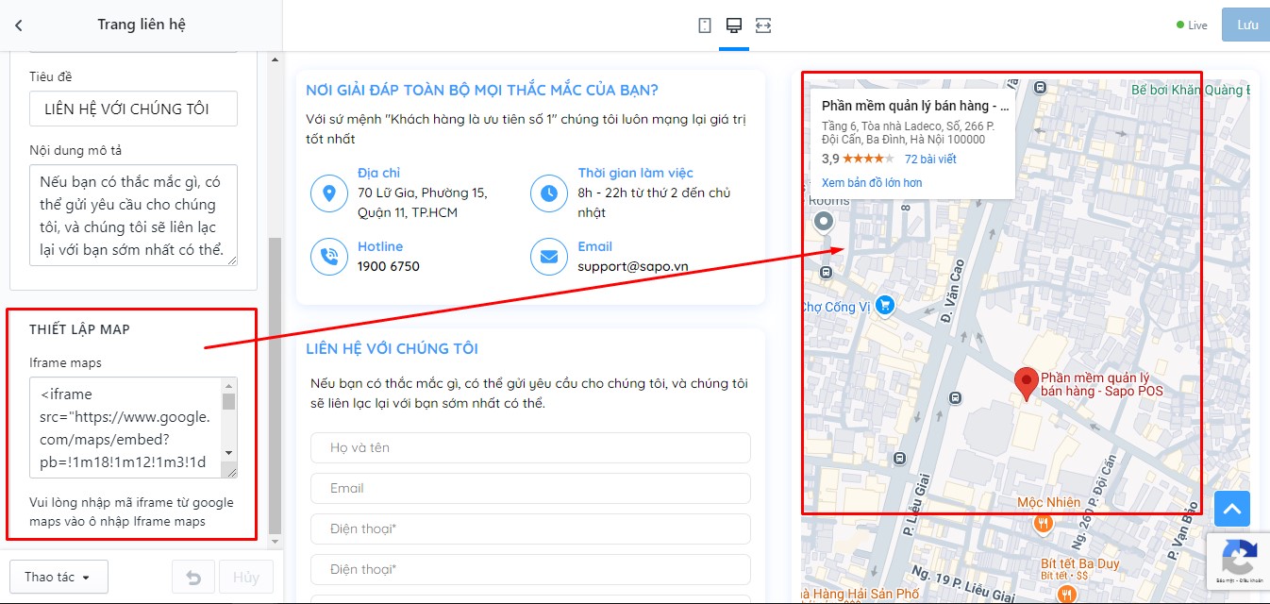Screen dimensions: 1270x604
Task: Click the Lưu save button
Action: click(1246, 25)
